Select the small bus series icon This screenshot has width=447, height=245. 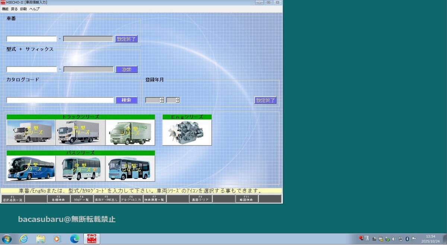pos(130,168)
